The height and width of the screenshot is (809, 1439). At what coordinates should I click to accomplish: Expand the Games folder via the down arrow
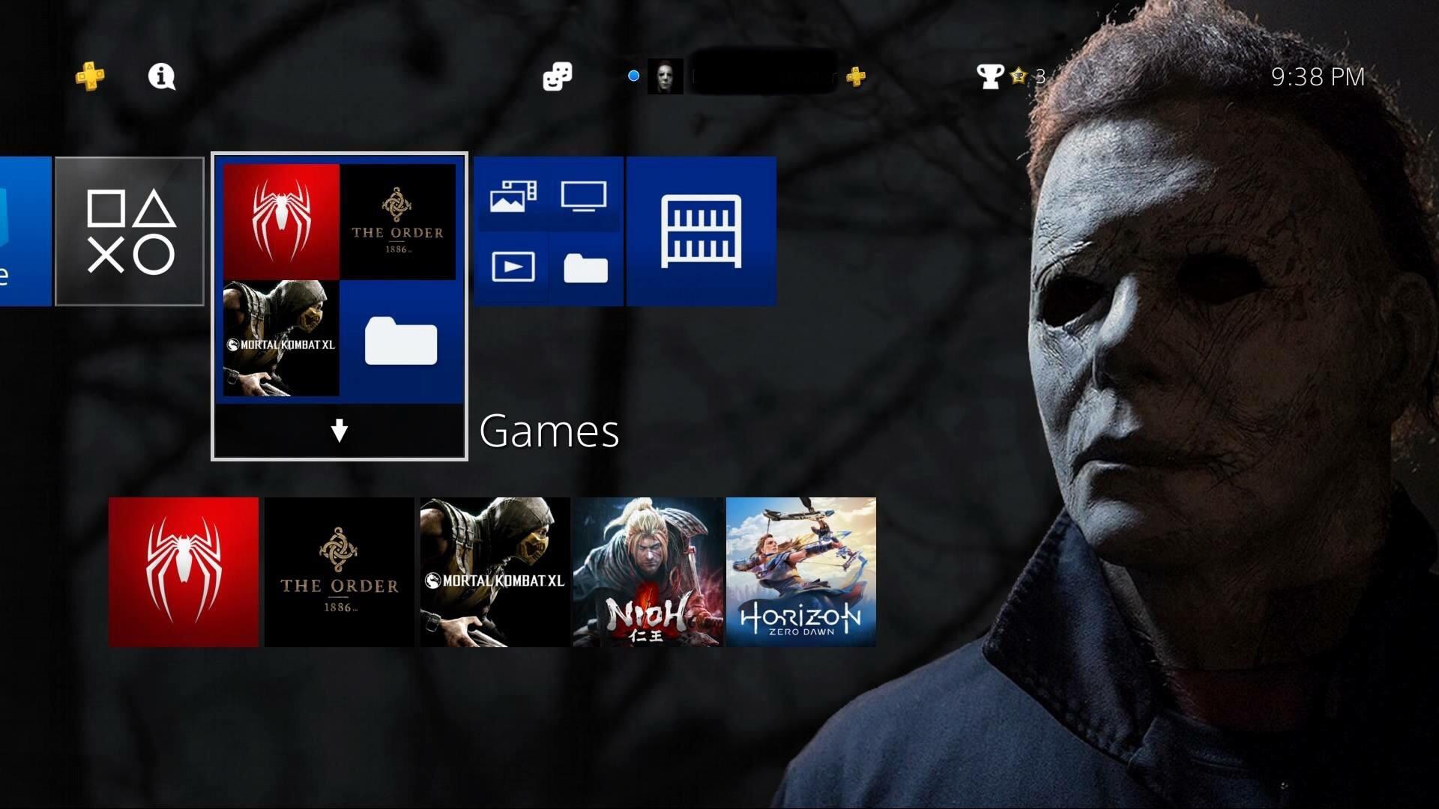pos(340,430)
